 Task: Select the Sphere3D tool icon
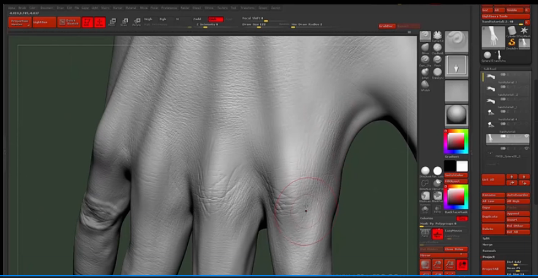(487, 55)
